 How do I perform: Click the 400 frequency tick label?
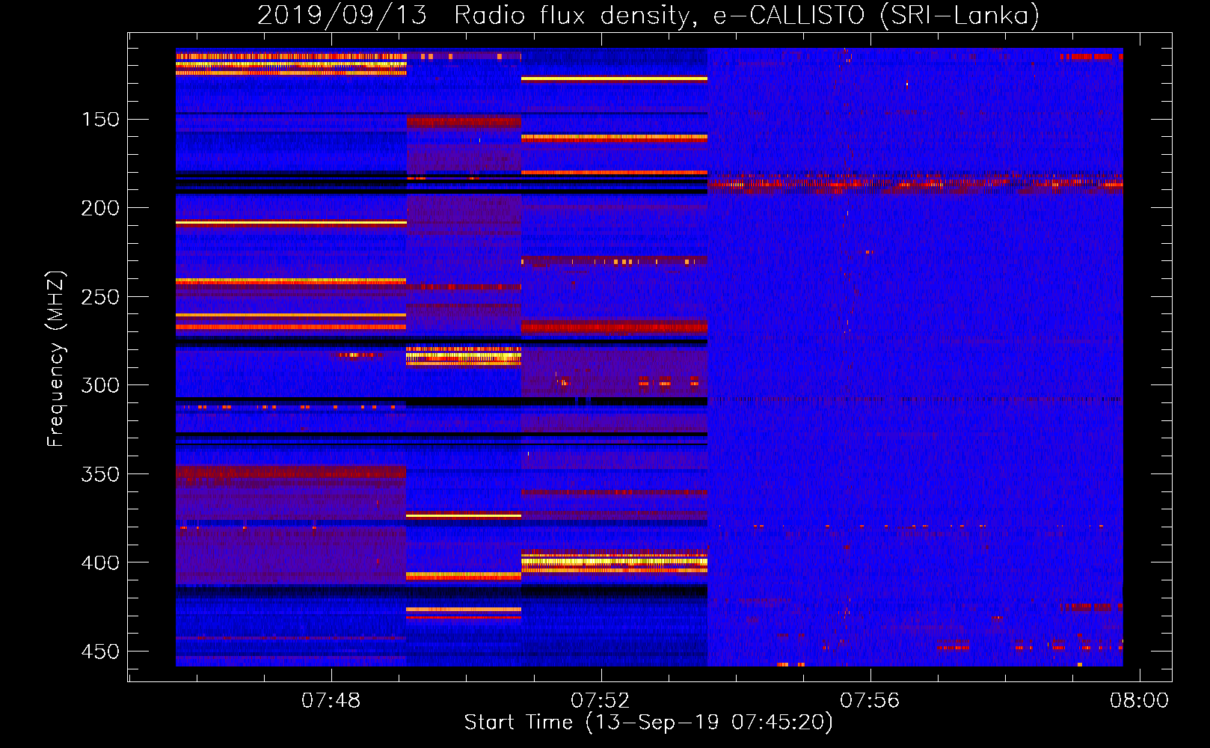(100, 562)
